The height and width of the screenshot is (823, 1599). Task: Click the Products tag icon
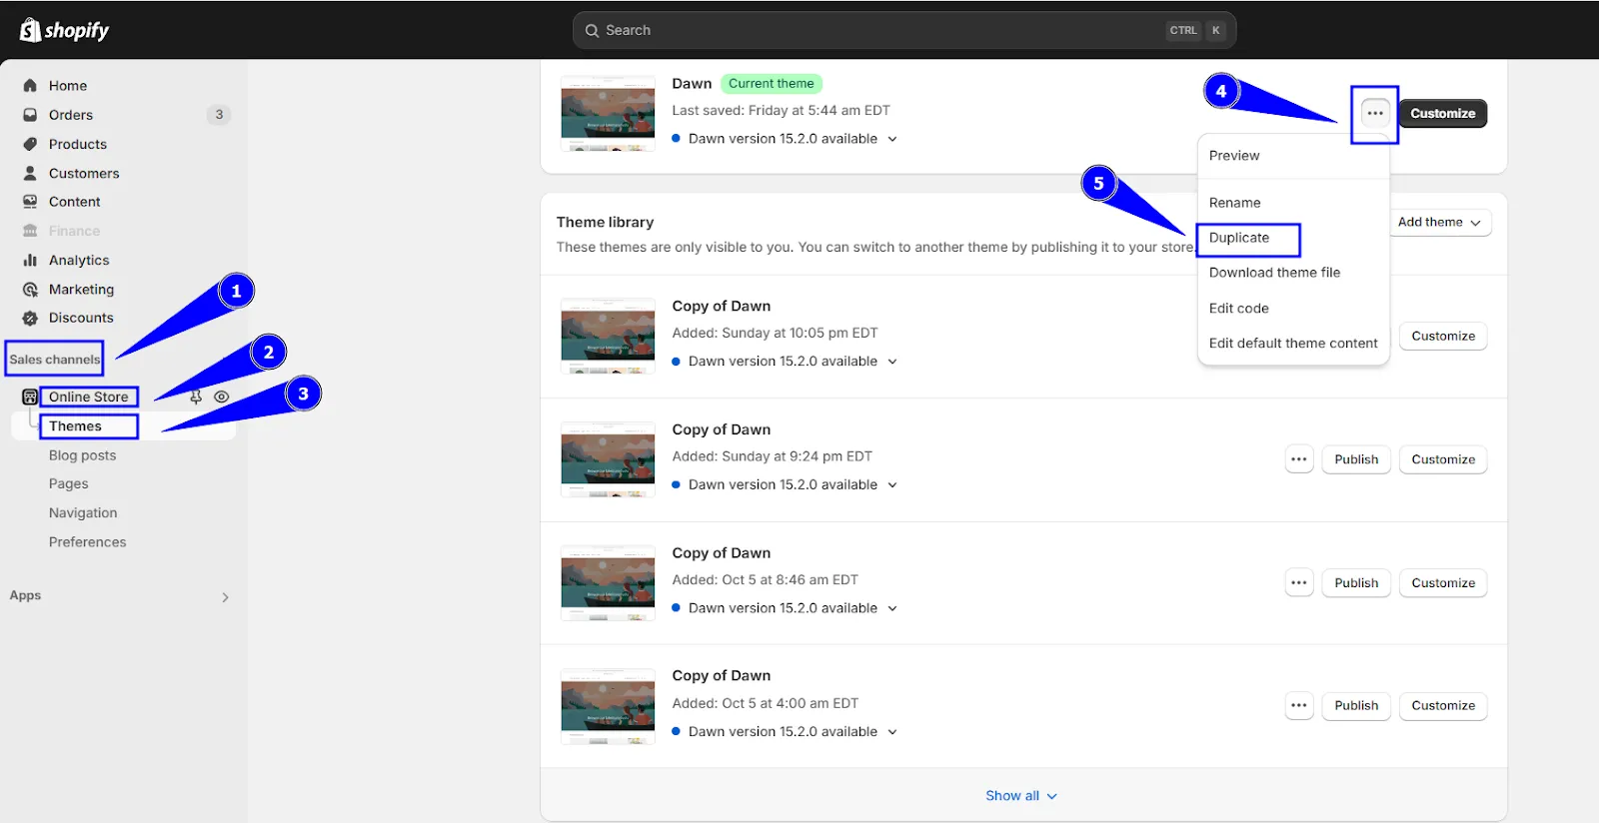pyautogui.click(x=30, y=144)
